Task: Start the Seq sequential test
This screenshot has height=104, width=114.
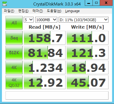Action: tap(14, 38)
